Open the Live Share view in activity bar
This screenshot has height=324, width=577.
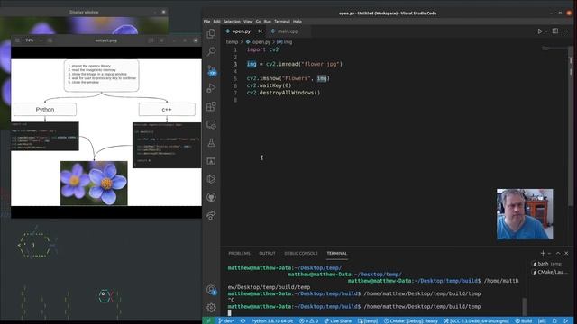click(211, 215)
